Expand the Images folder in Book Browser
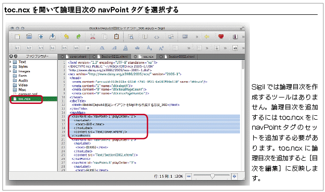The width and height of the screenshot is (325, 192). click(x=10, y=71)
